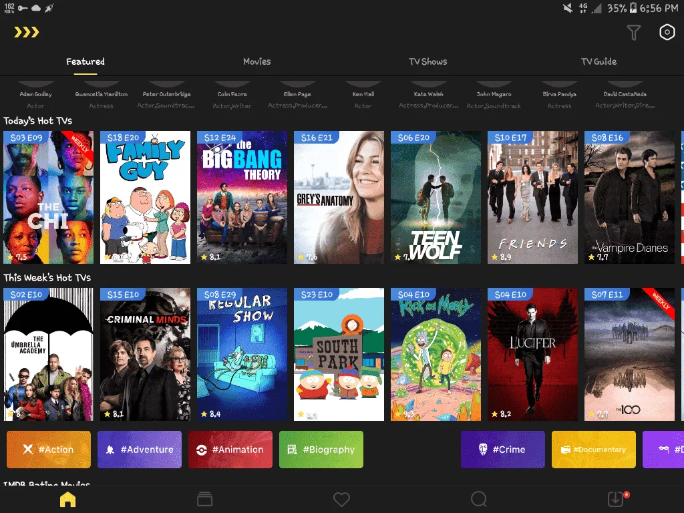684x513 pixels.
Task: Tap the battery status indicator
Action: [x=633, y=8]
